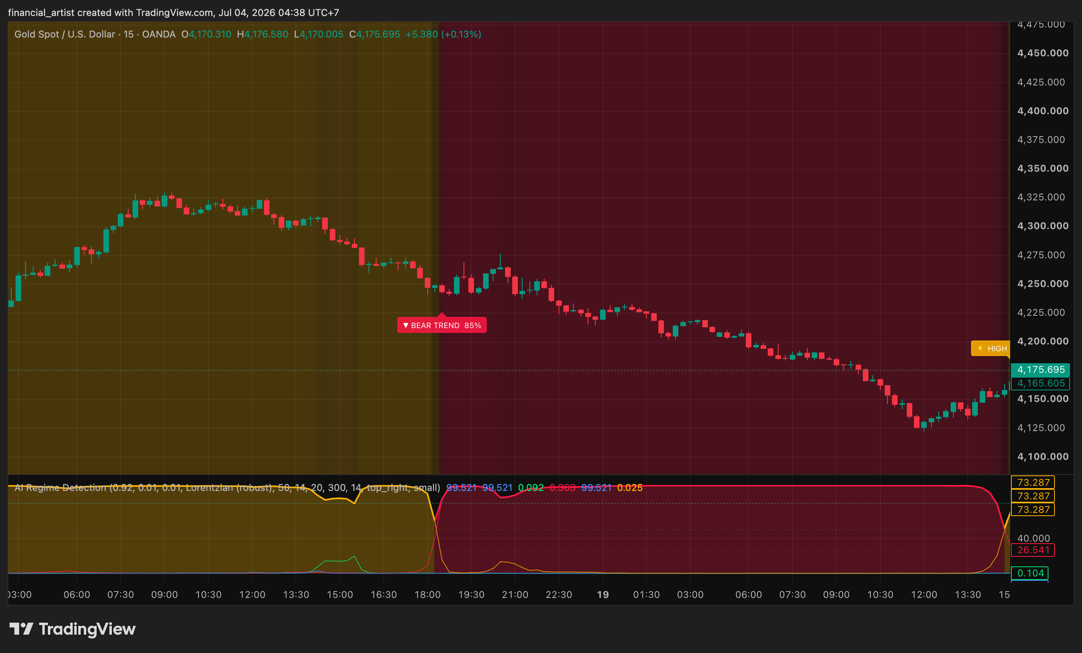Click the 22:30 time axis label

559,595
